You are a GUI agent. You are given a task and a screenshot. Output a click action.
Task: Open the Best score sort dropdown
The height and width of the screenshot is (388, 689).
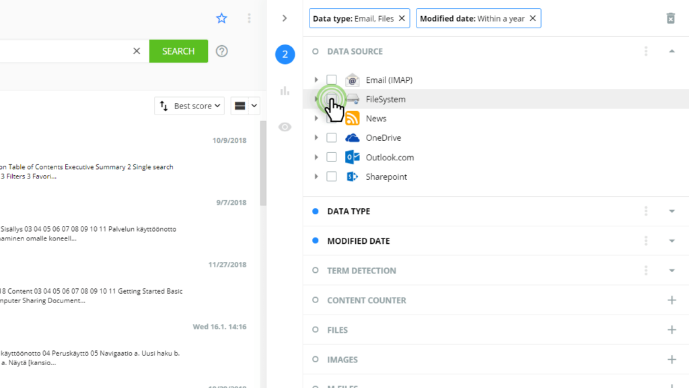pos(189,106)
